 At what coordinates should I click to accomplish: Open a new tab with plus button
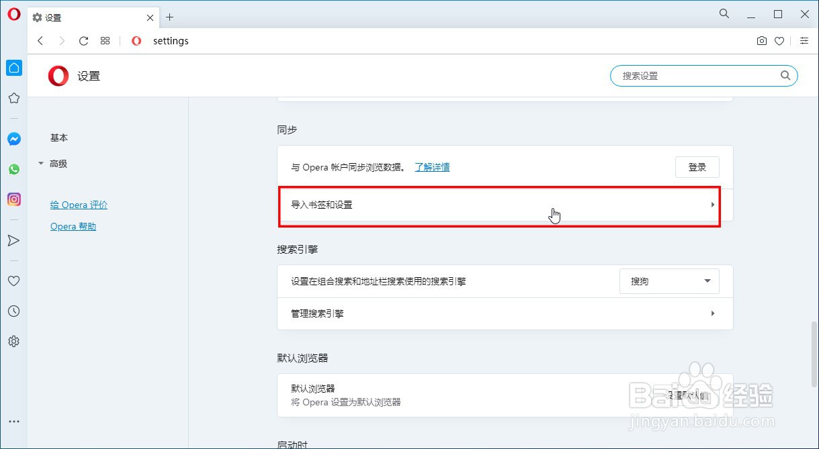click(x=170, y=17)
